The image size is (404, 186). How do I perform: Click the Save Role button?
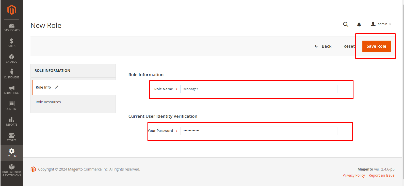click(376, 46)
